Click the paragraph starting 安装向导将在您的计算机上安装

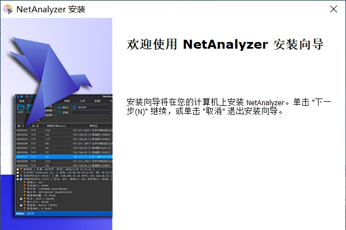click(x=229, y=107)
